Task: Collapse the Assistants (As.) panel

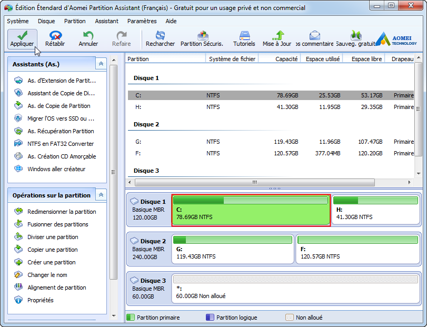Action: click(101, 64)
